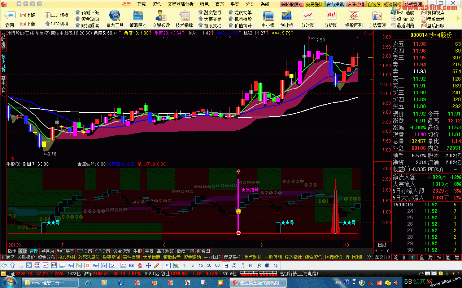The width and height of the screenshot is (462, 288).
Task: Open 交易登陆分析 menu
Action: click(180, 4)
